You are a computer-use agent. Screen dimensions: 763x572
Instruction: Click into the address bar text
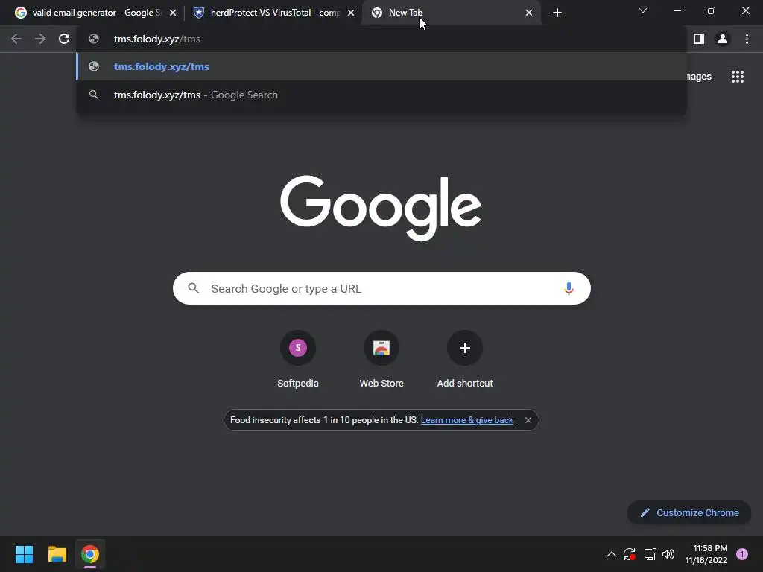(x=156, y=39)
